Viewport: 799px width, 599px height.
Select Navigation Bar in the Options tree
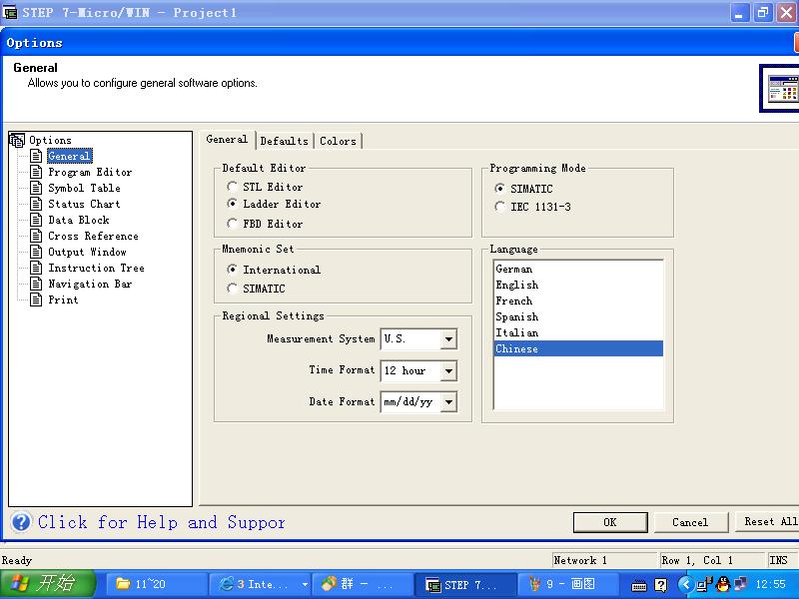[90, 284]
